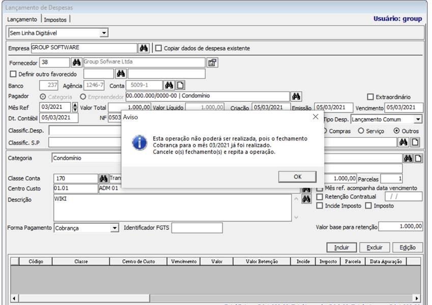Click the Valor Total field
The height and width of the screenshot is (305, 432).
[x=129, y=107]
